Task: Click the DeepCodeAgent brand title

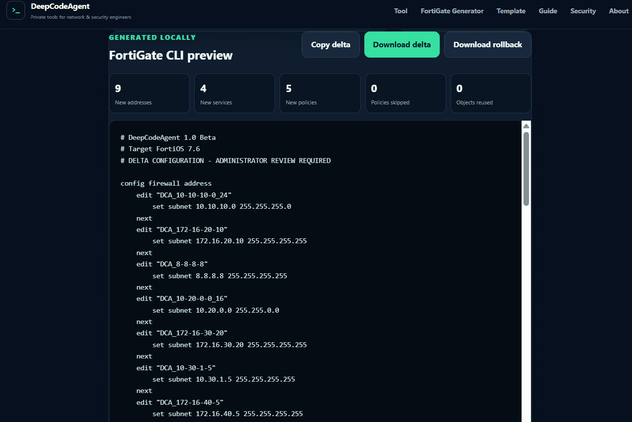Action: [60, 6]
